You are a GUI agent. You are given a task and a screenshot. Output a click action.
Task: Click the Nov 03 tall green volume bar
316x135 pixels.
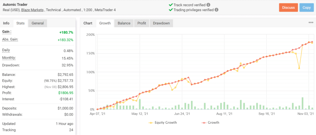coord(302,103)
